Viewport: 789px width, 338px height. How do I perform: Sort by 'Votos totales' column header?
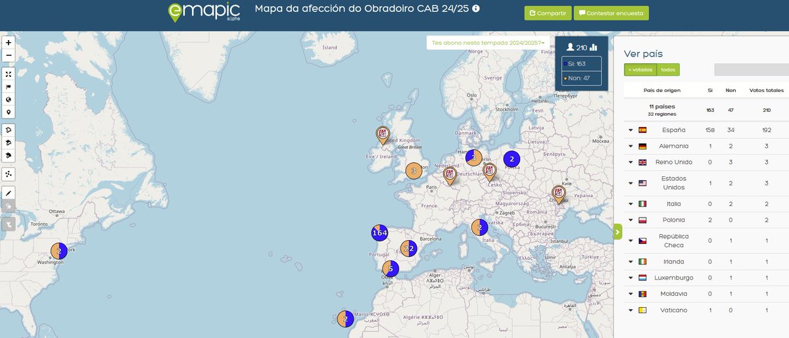coord(767,90)
